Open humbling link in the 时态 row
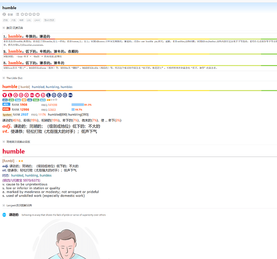 (x=32, y=175)
